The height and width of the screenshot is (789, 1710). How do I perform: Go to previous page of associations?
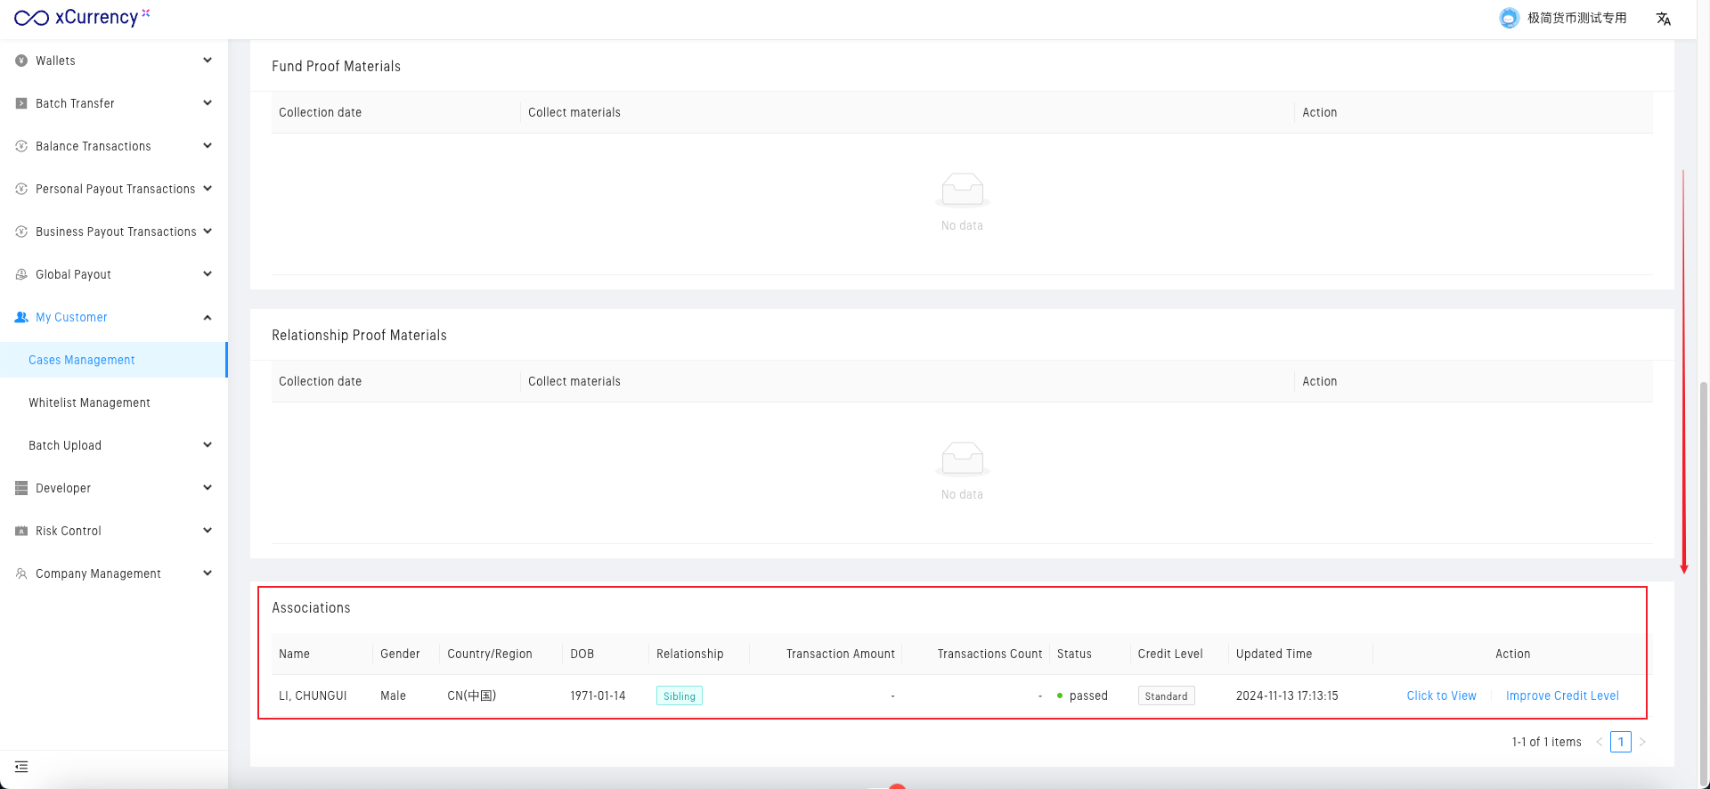click(1600, 742)
